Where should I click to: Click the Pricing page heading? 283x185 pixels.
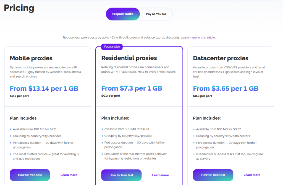(x=19, y=8)
